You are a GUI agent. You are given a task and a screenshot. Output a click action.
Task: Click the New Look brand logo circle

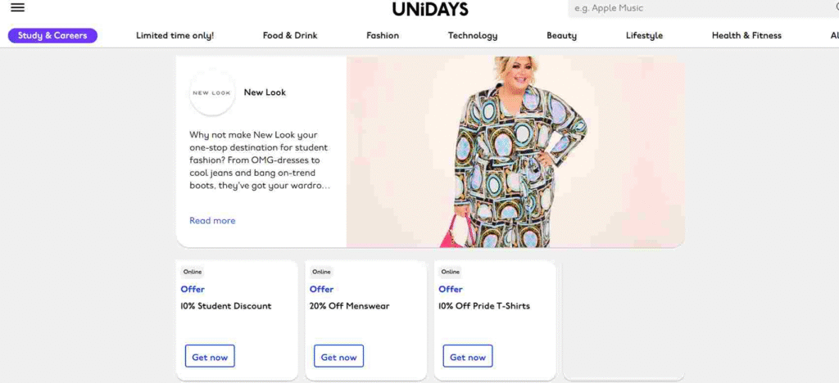click(x=212, y=92)
